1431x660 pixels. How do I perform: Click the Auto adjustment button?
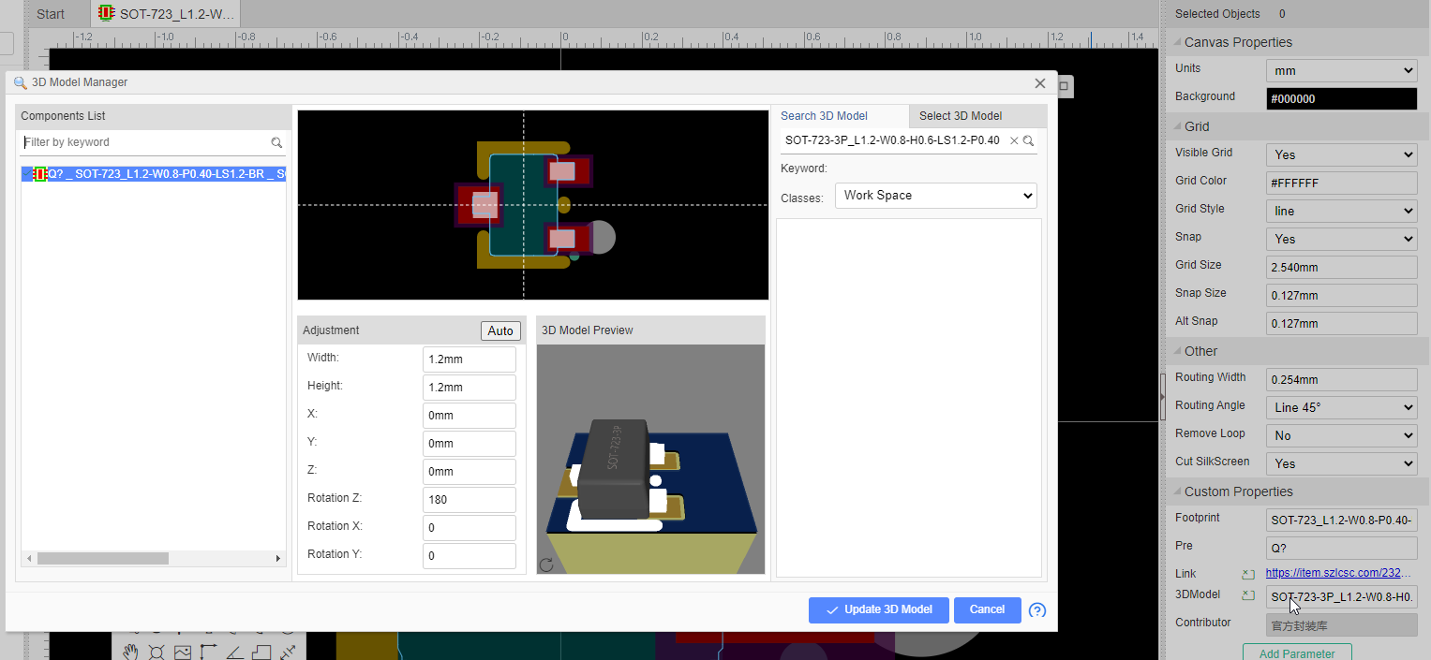tap(500, 330)
